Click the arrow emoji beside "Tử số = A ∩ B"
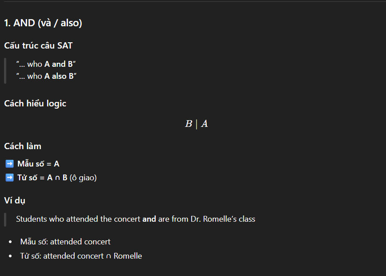Screen dimensions: 386x276 tap(9, 178)
